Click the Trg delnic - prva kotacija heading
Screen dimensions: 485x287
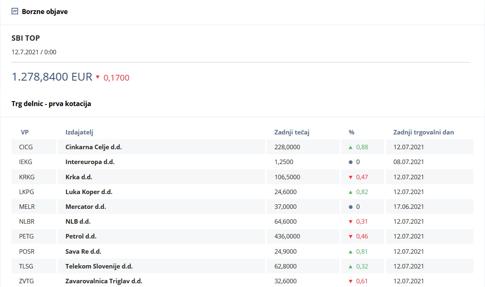click(x=51, y=104)
